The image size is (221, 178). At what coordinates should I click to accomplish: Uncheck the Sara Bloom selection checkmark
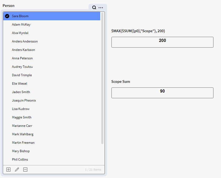click(x=7, y=16)
